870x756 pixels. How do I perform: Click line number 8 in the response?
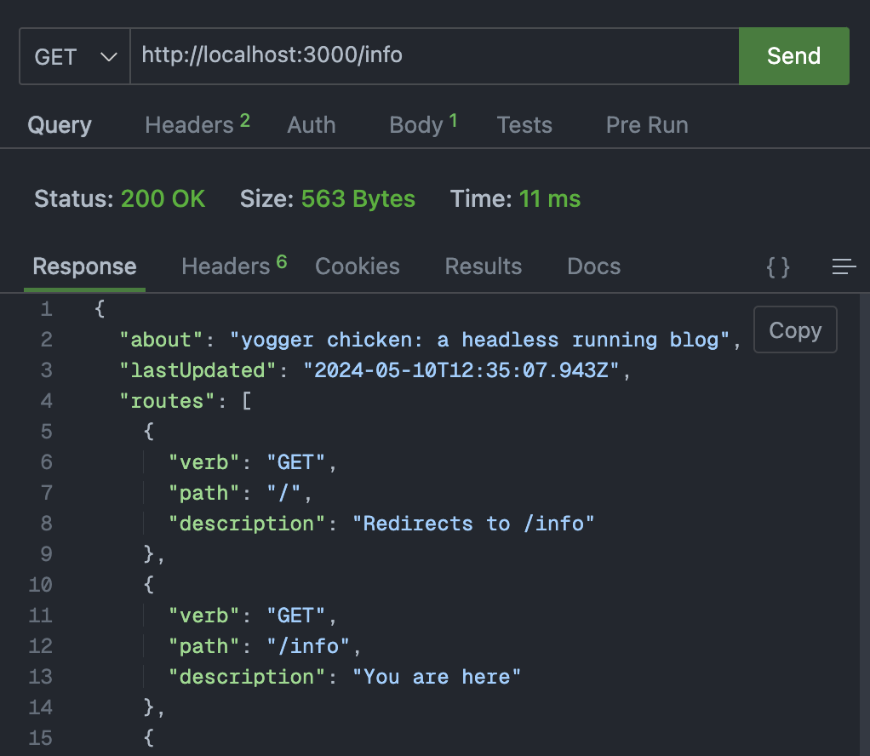[x=47, y=523]
